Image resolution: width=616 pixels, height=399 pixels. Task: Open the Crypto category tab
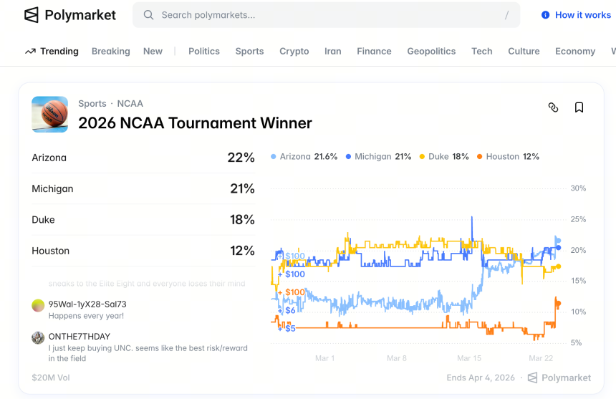point(294,52)
